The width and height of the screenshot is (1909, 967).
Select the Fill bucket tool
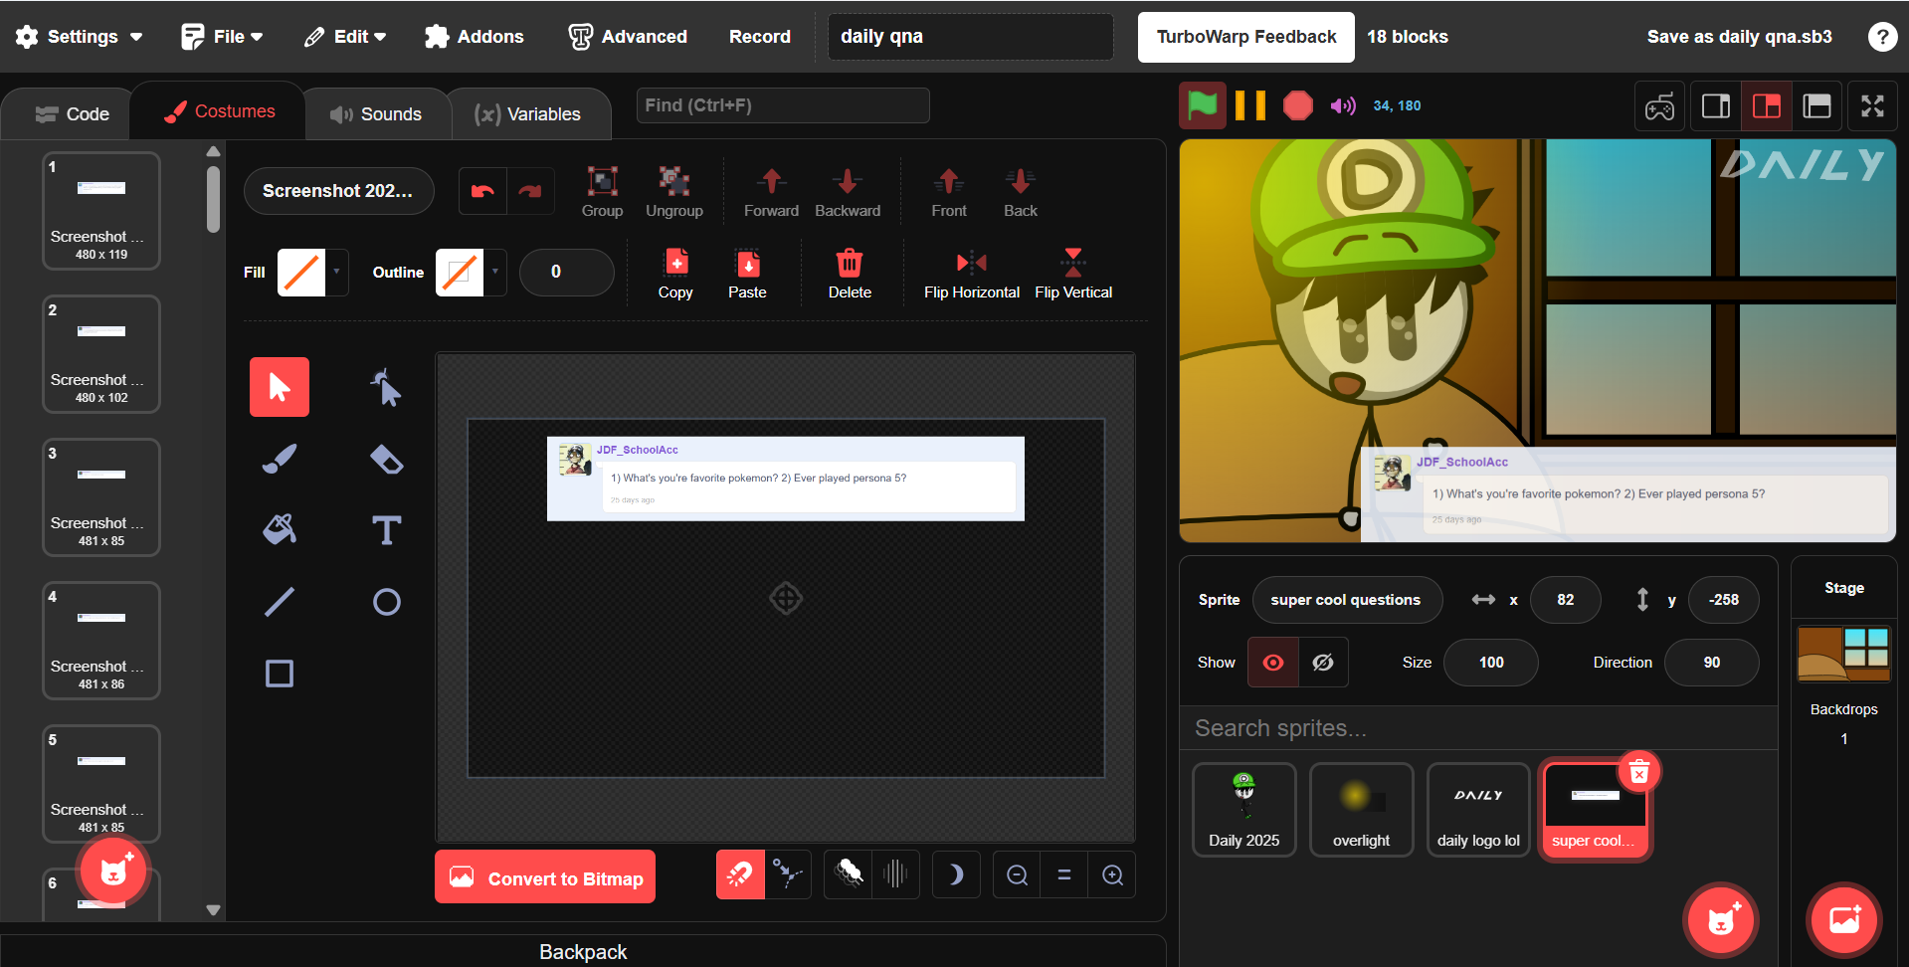(x=280, y=530)
